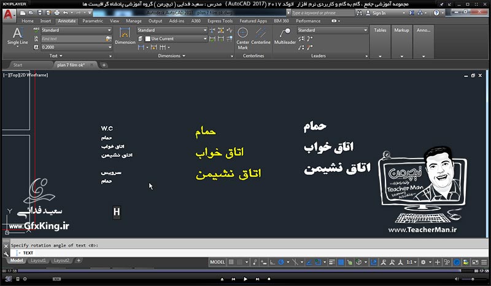Click the Linear dimension icon
Screen dimensions: 491x286
click(x=141, y=47)
